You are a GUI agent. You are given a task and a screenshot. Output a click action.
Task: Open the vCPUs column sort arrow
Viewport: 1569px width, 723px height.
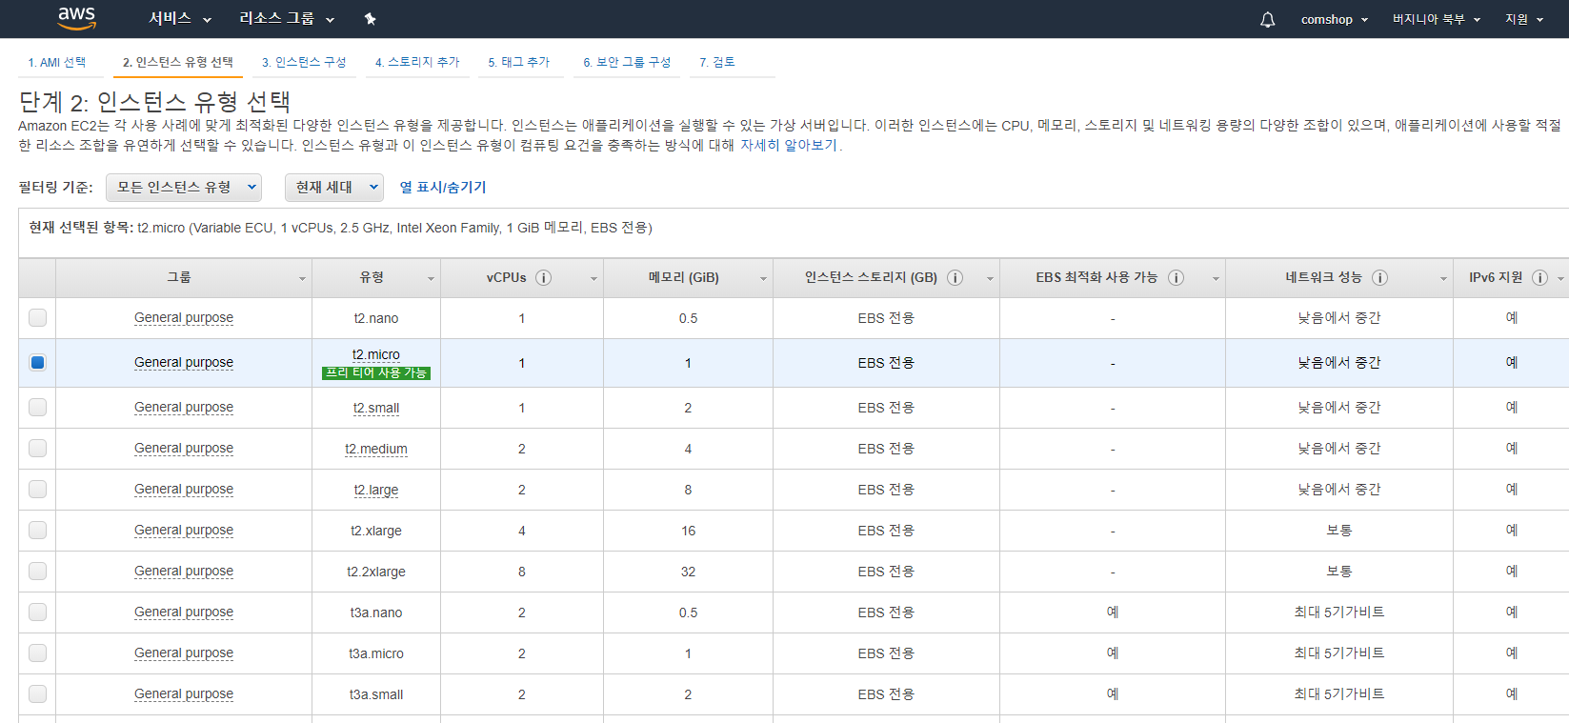click(593, 279)
